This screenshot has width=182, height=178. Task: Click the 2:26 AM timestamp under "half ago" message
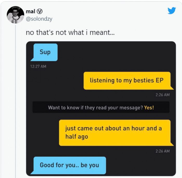(162, 151)
